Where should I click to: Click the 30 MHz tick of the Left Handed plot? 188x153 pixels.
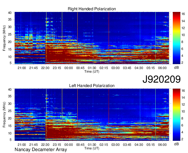tap(10, 104)
